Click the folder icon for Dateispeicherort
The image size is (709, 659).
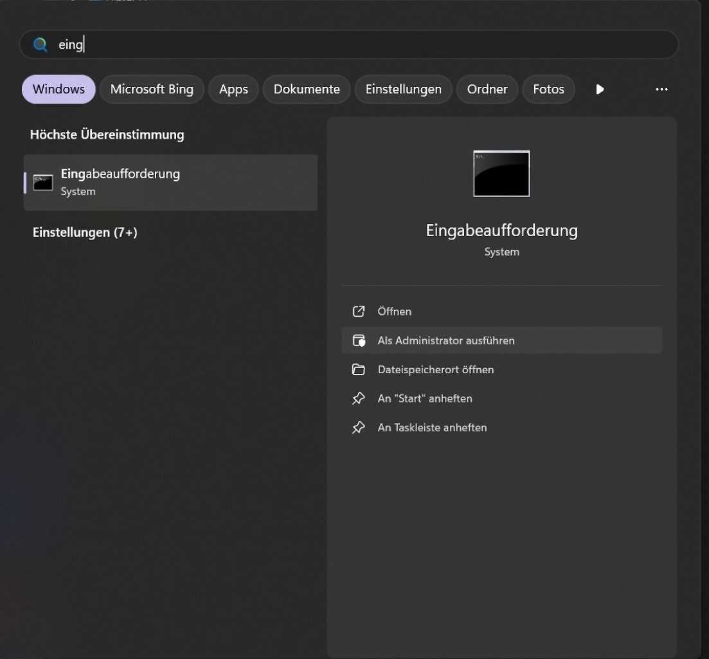(x=359, y=369)
